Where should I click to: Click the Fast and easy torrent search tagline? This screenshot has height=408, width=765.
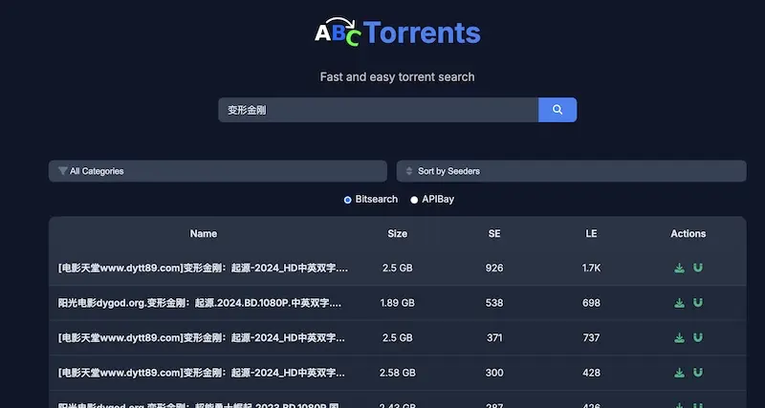click(397, 77)
